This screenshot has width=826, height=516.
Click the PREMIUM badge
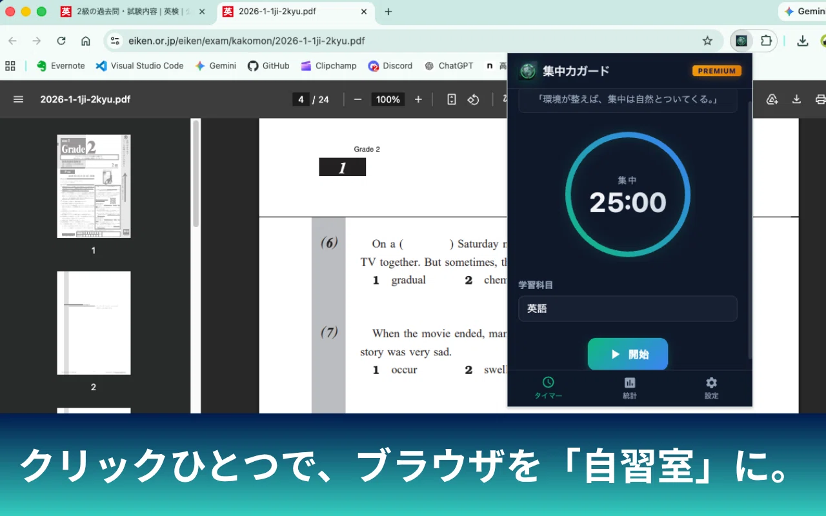717,71
